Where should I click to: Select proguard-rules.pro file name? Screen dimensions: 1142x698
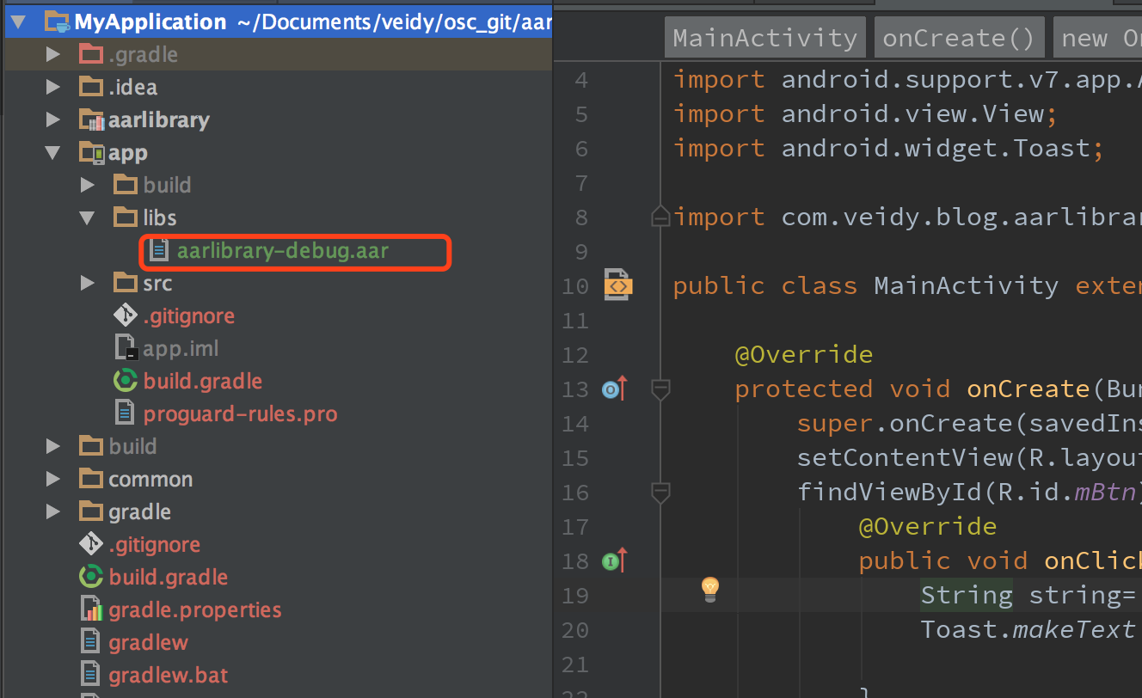(240, 414)
